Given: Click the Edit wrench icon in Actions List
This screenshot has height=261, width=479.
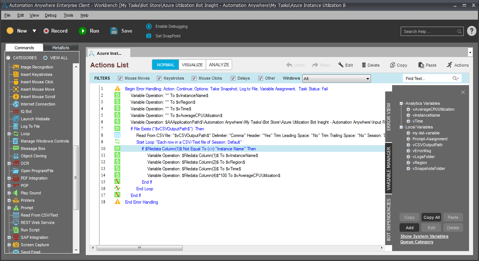Looking at the screenshot, I should tap(341, 65).
